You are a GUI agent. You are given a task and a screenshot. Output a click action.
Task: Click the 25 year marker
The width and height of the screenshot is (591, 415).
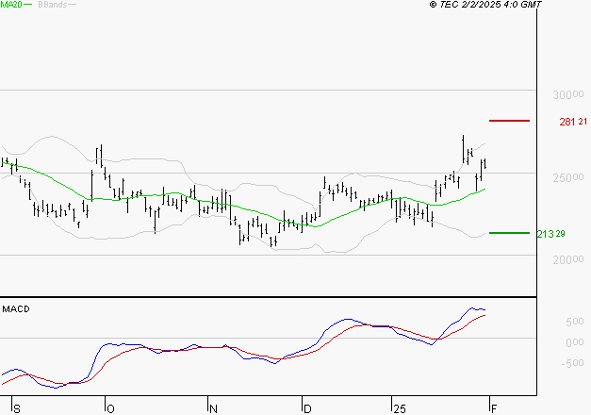[400, 409]
